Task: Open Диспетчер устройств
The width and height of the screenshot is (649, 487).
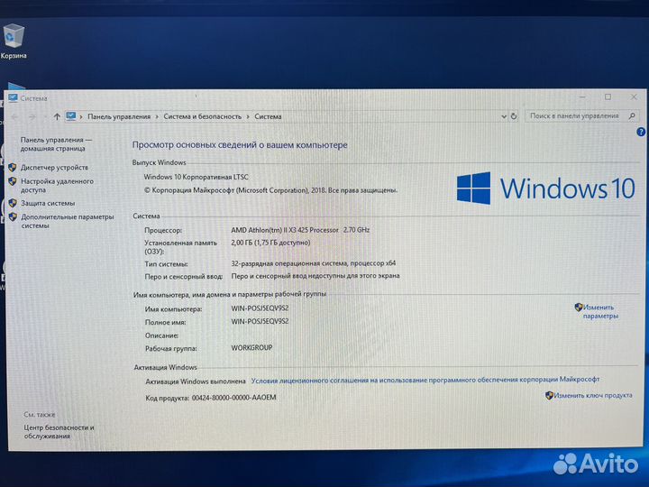Action: tap(54, 168)
